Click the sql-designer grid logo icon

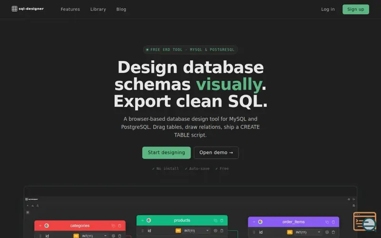pyautogui.click(x=15, y=9)
